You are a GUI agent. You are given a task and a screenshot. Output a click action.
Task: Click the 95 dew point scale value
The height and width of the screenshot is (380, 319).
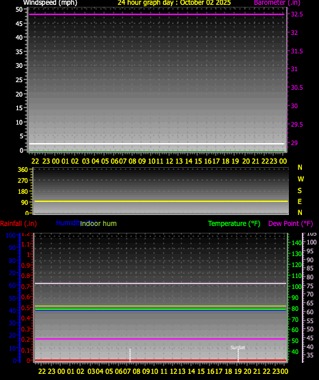(310, 251)
